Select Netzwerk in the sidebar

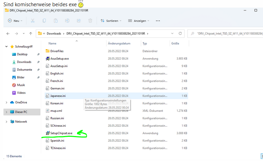click(x=21, y=122)
